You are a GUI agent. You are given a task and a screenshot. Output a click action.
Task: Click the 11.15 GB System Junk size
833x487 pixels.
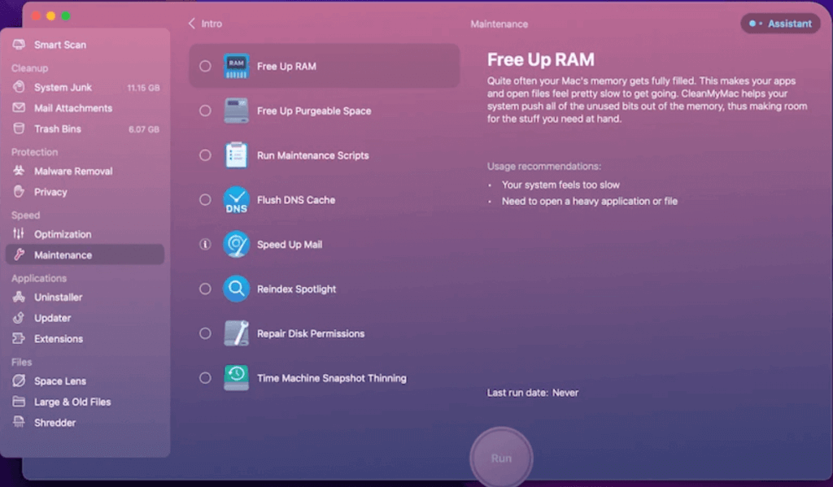coord(143,88)
